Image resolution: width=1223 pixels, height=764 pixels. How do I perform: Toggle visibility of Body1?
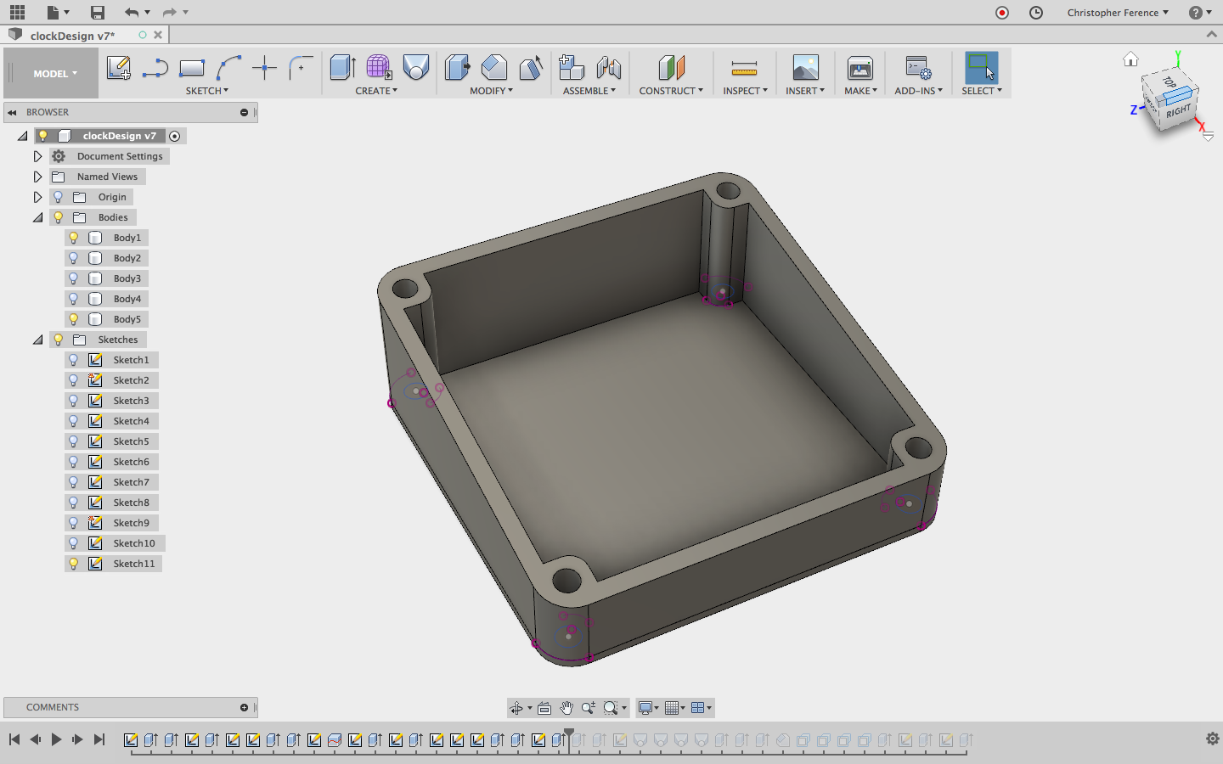74,238
